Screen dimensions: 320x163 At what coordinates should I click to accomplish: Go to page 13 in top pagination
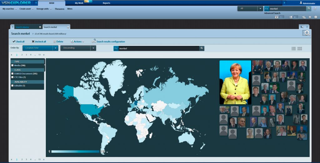[x=39, y=55]
